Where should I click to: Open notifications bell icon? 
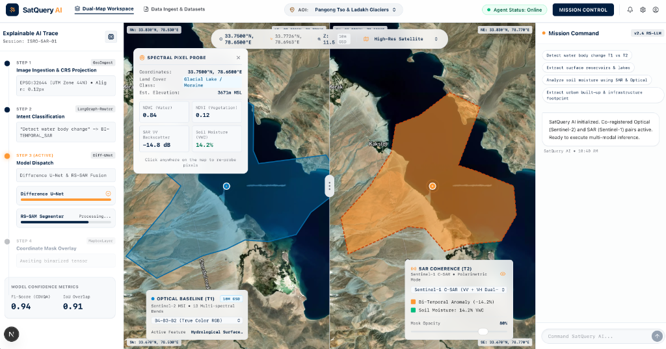630,10
